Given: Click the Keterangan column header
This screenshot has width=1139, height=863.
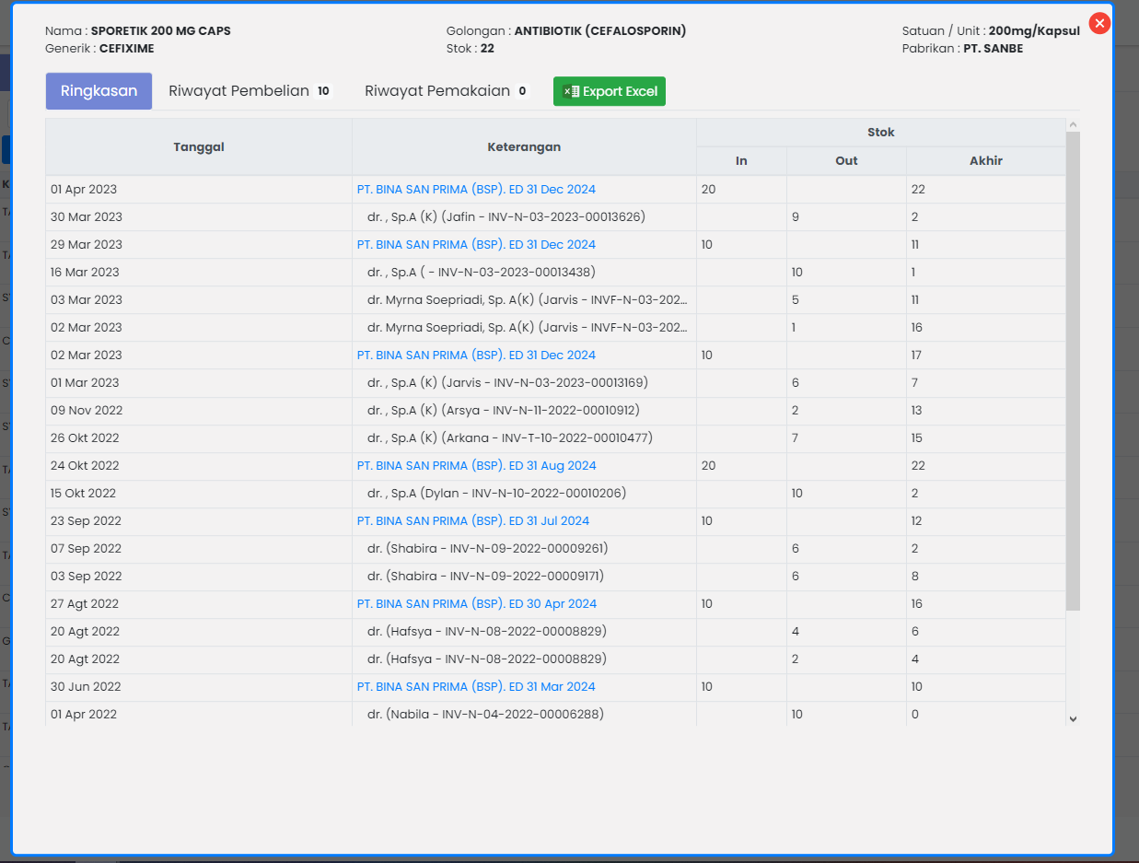Looking at the screenshot, I should point(524,147).
